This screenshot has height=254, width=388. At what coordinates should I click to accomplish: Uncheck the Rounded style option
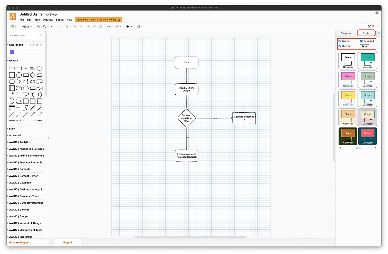(361, 41)
